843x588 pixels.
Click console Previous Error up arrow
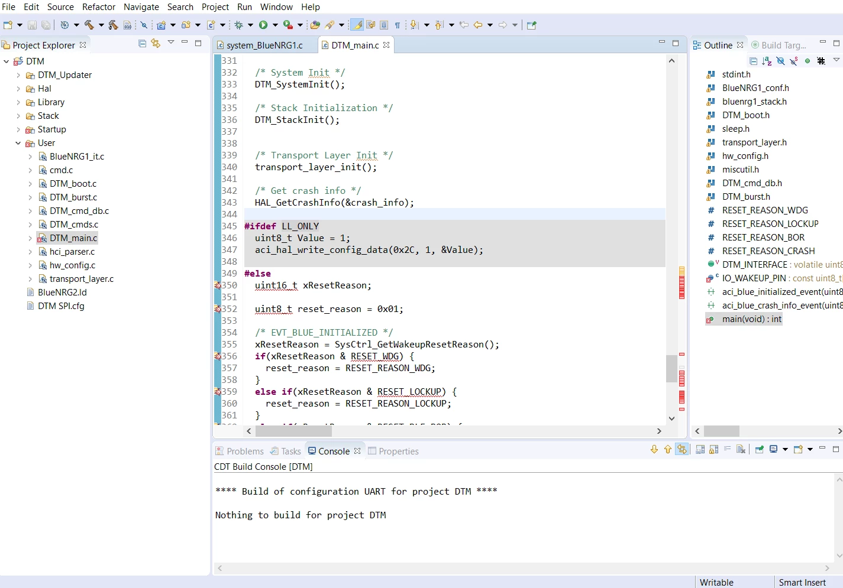pos(668,449)
